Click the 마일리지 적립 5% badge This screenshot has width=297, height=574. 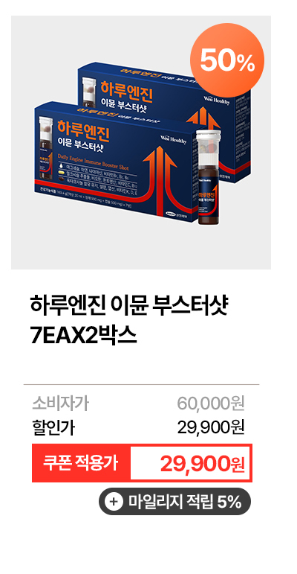pos(174,502)
